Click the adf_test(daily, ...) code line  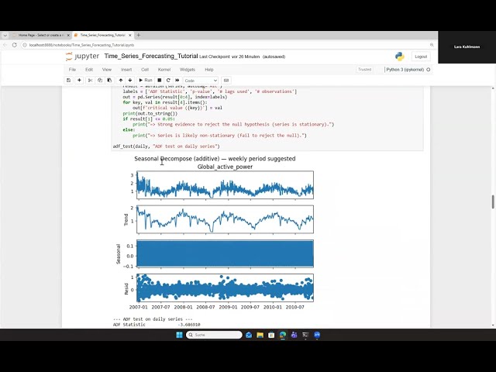[x=167, y=146]
